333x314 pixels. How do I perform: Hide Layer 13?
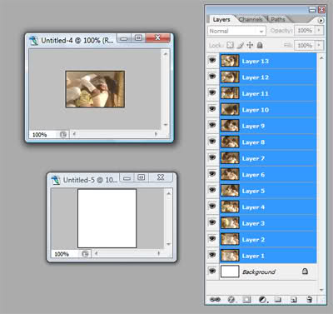coord(212,60)
